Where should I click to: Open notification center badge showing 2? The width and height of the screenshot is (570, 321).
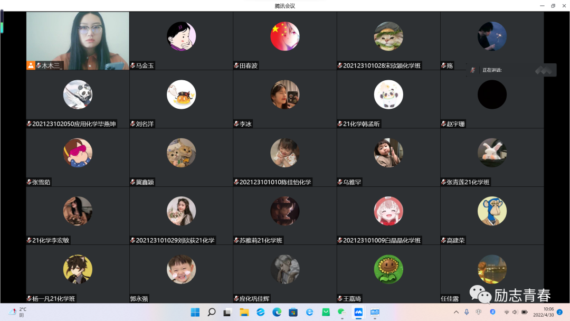click(559, 312)
